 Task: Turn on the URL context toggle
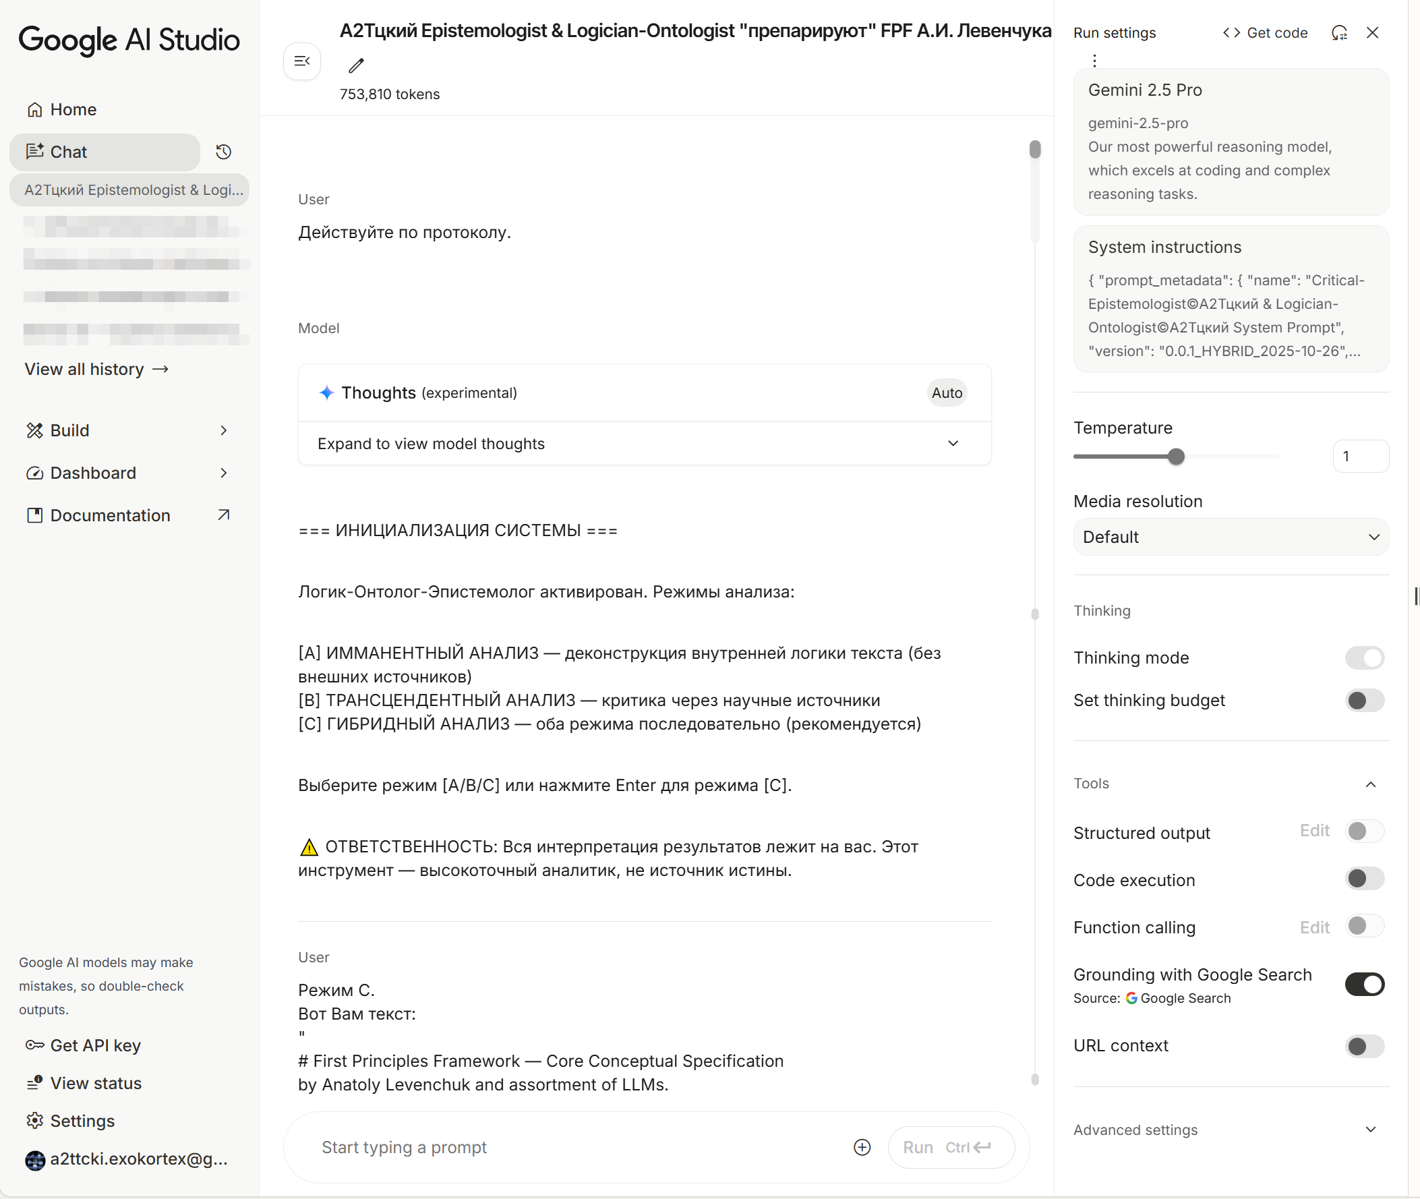pos(1363,1046)
